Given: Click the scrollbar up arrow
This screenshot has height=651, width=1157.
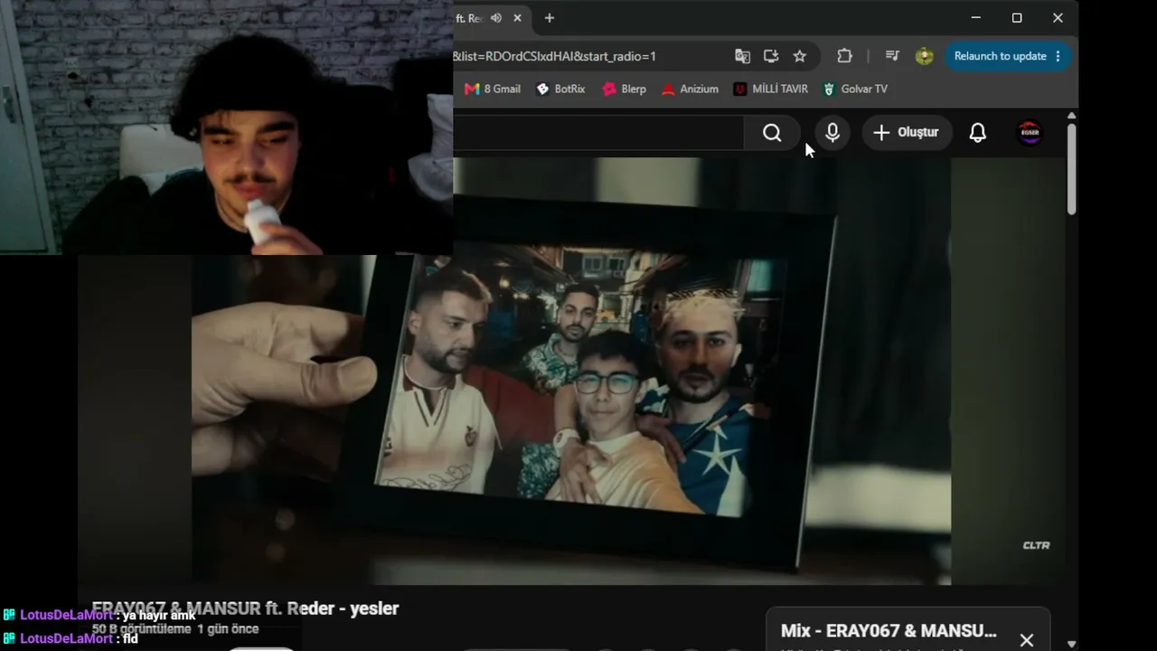Looking at the screenshot, I should (x=1071, y=116).
